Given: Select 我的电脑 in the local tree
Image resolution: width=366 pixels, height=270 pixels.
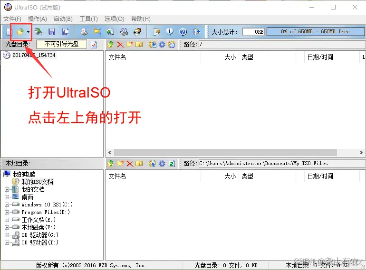Looking at the screenshot, I should (24, 174).
